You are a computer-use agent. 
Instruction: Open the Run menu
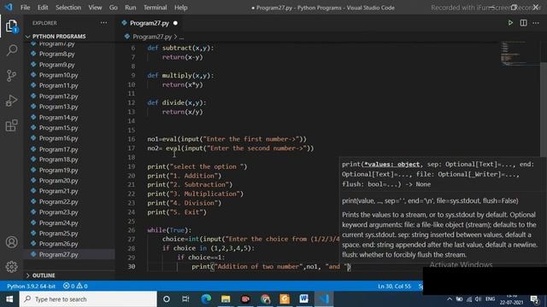[131, 8]
